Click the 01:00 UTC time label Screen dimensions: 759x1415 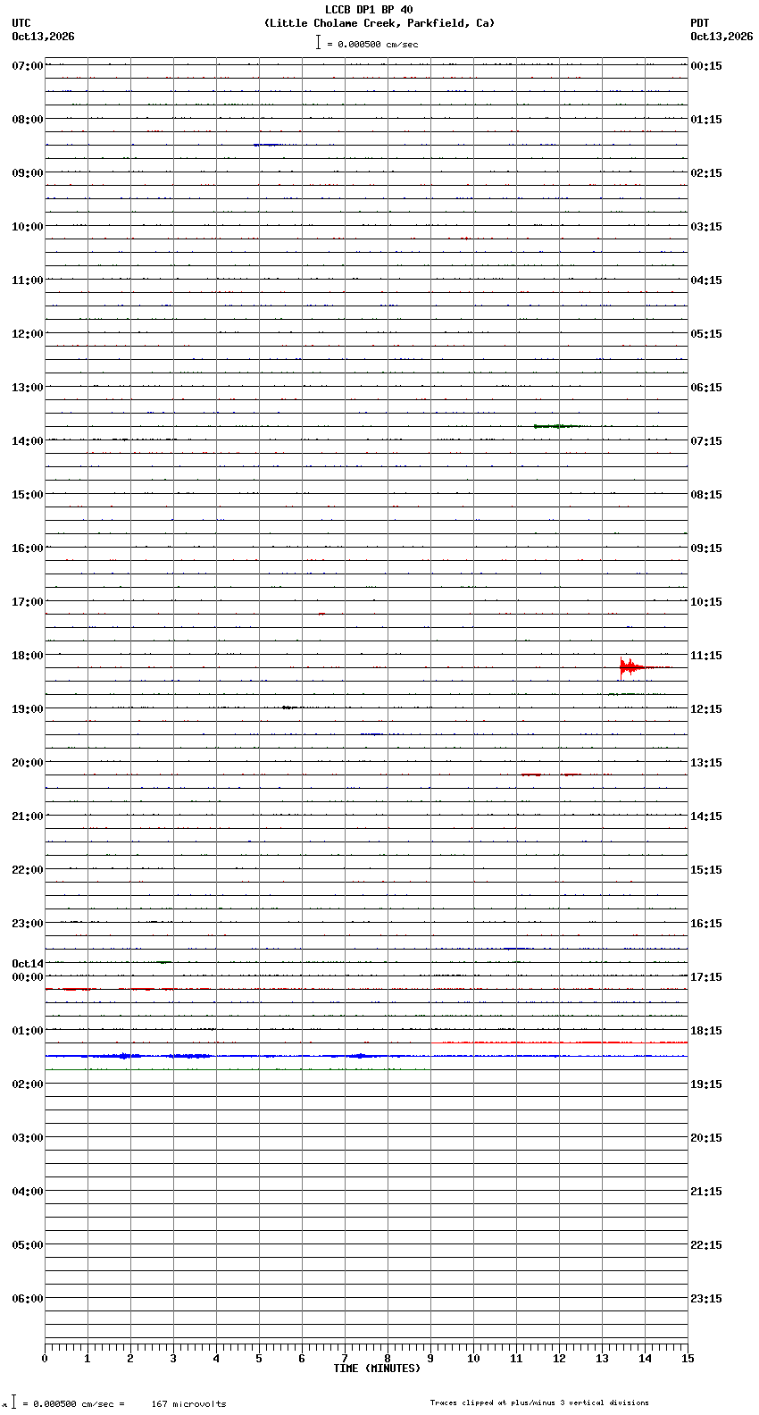click(28, 1031)
